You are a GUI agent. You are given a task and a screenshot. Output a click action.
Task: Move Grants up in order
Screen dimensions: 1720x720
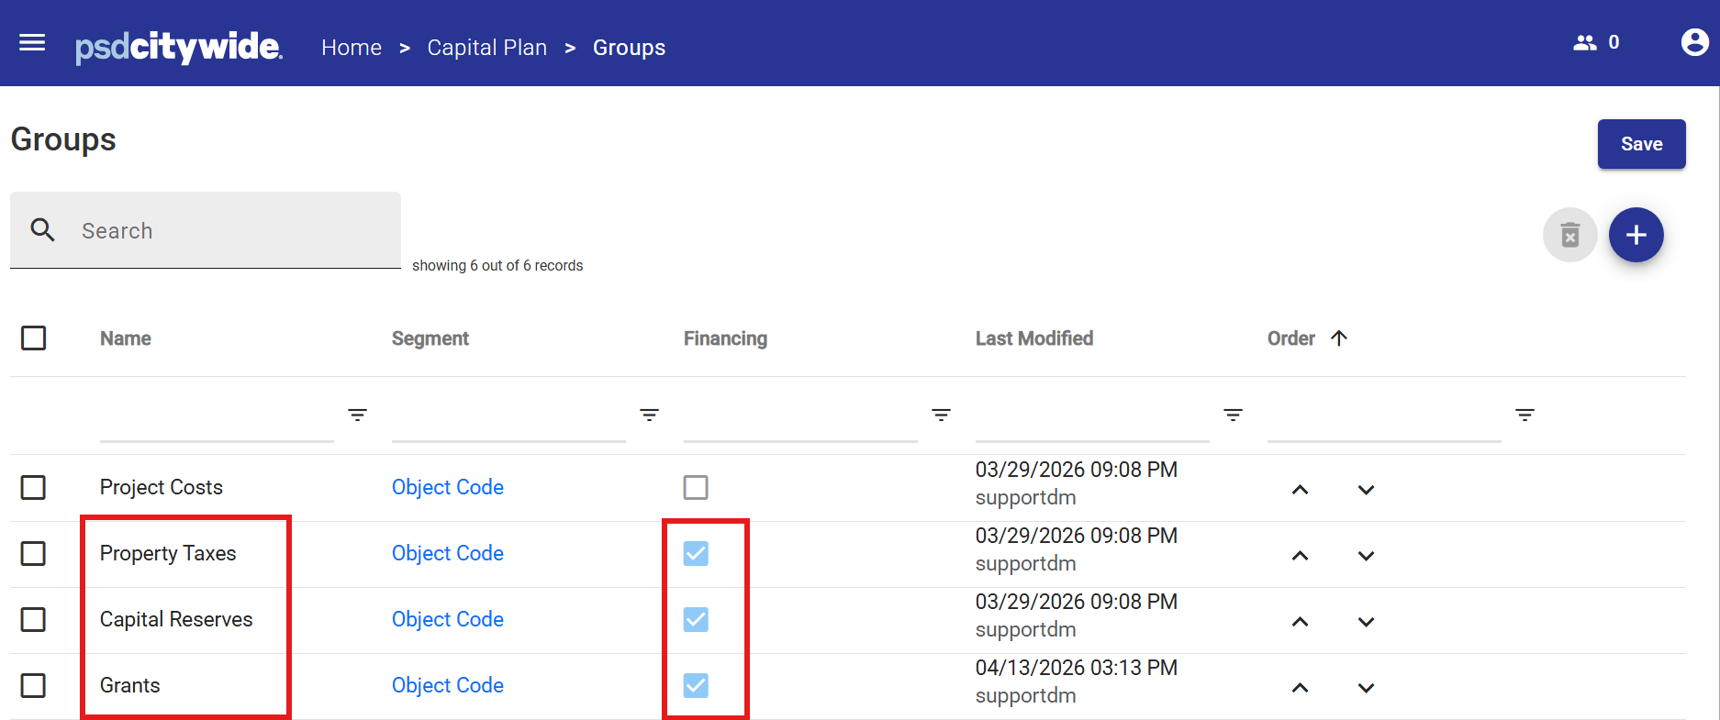point(1301,688)
